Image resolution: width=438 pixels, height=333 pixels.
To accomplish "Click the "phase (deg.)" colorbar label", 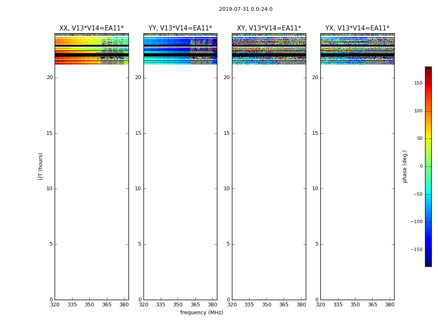I will click(x=405, y=166).
